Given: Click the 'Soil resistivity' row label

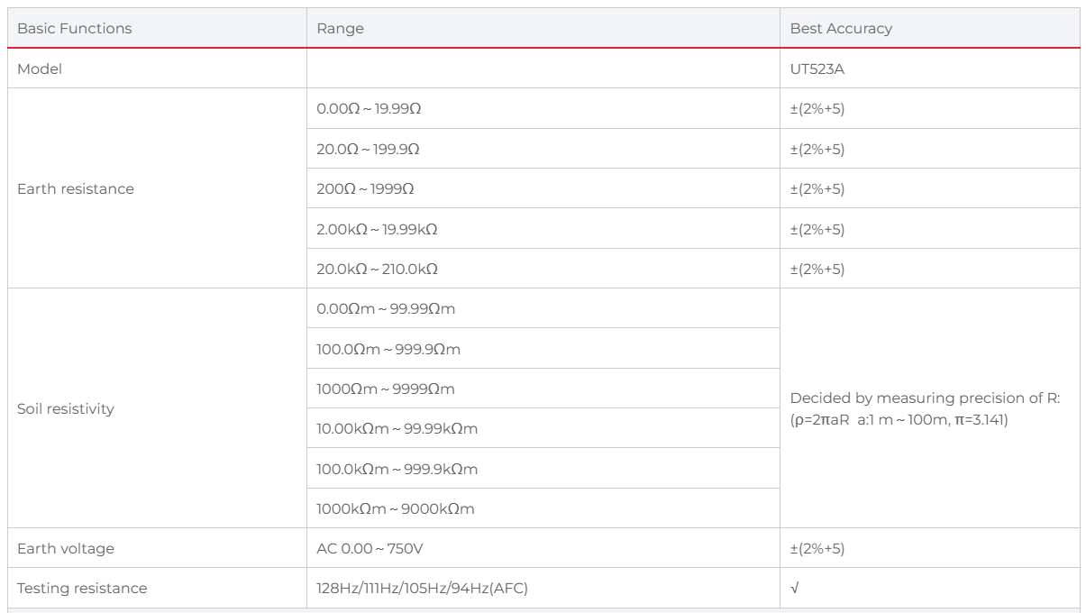Looking at the screenshot, I should (x=66, y=408).
